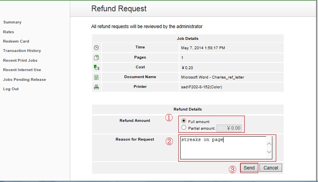Go to Rates in sidebar

pos(8,32)
